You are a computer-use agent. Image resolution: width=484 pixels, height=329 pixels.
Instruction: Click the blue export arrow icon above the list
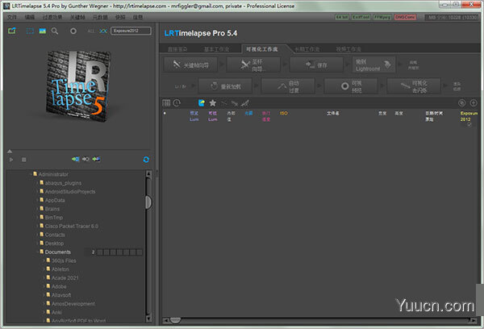(201, 103)
